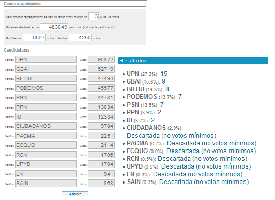This screenshot has height=200, width=275.
Task: Click the censo electoral field 483049
Action: (54, 27)
